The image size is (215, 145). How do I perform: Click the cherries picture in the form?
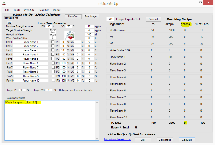[70, 35]
